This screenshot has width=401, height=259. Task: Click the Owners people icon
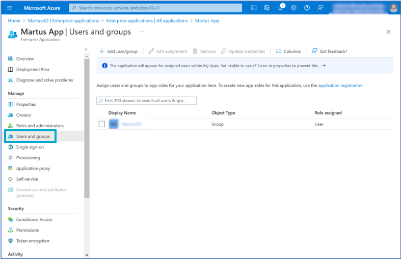[x=11, y=115]
